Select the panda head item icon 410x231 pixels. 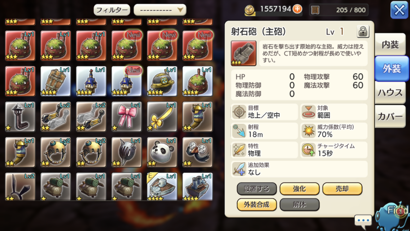tap(162, 152)
